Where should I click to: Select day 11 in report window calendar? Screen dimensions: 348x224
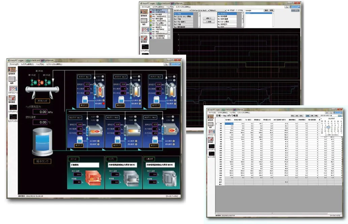(328, 127)
